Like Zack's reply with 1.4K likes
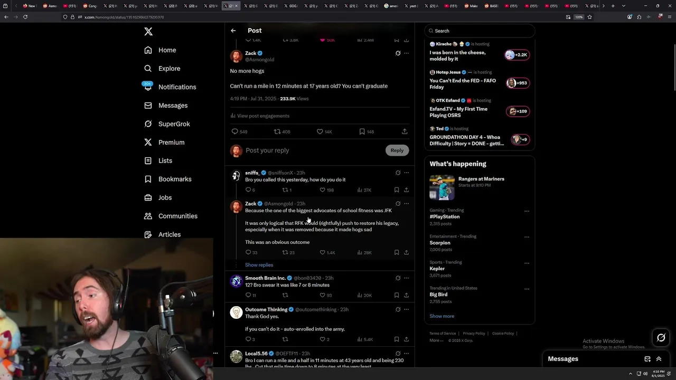Viewport: 676px width, 380px height. click(x=322, y=253)
